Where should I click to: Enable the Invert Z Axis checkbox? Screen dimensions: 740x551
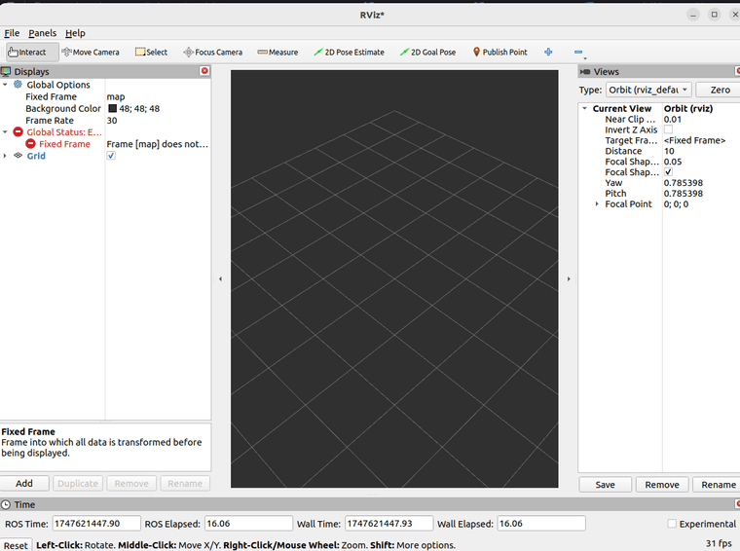point(668,129)
